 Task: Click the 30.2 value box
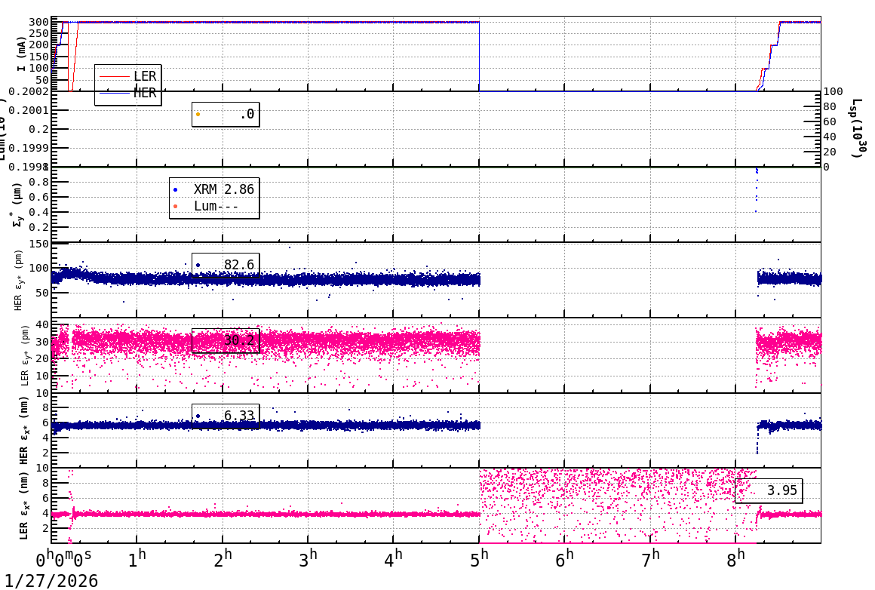[226, 340]
